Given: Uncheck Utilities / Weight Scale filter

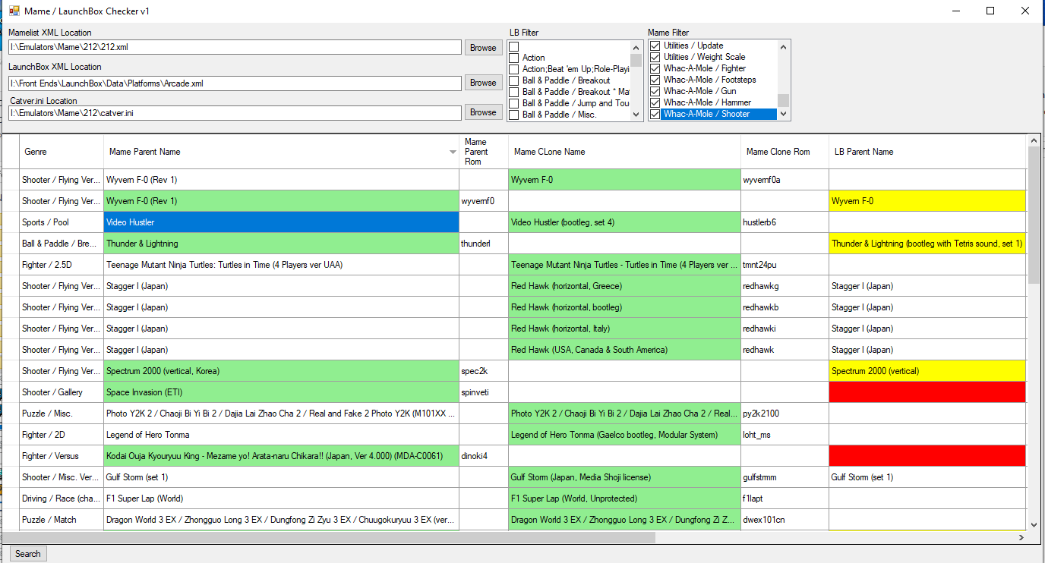Looking at the screenshot, I should pyautogui.click(x=655, y=57).
